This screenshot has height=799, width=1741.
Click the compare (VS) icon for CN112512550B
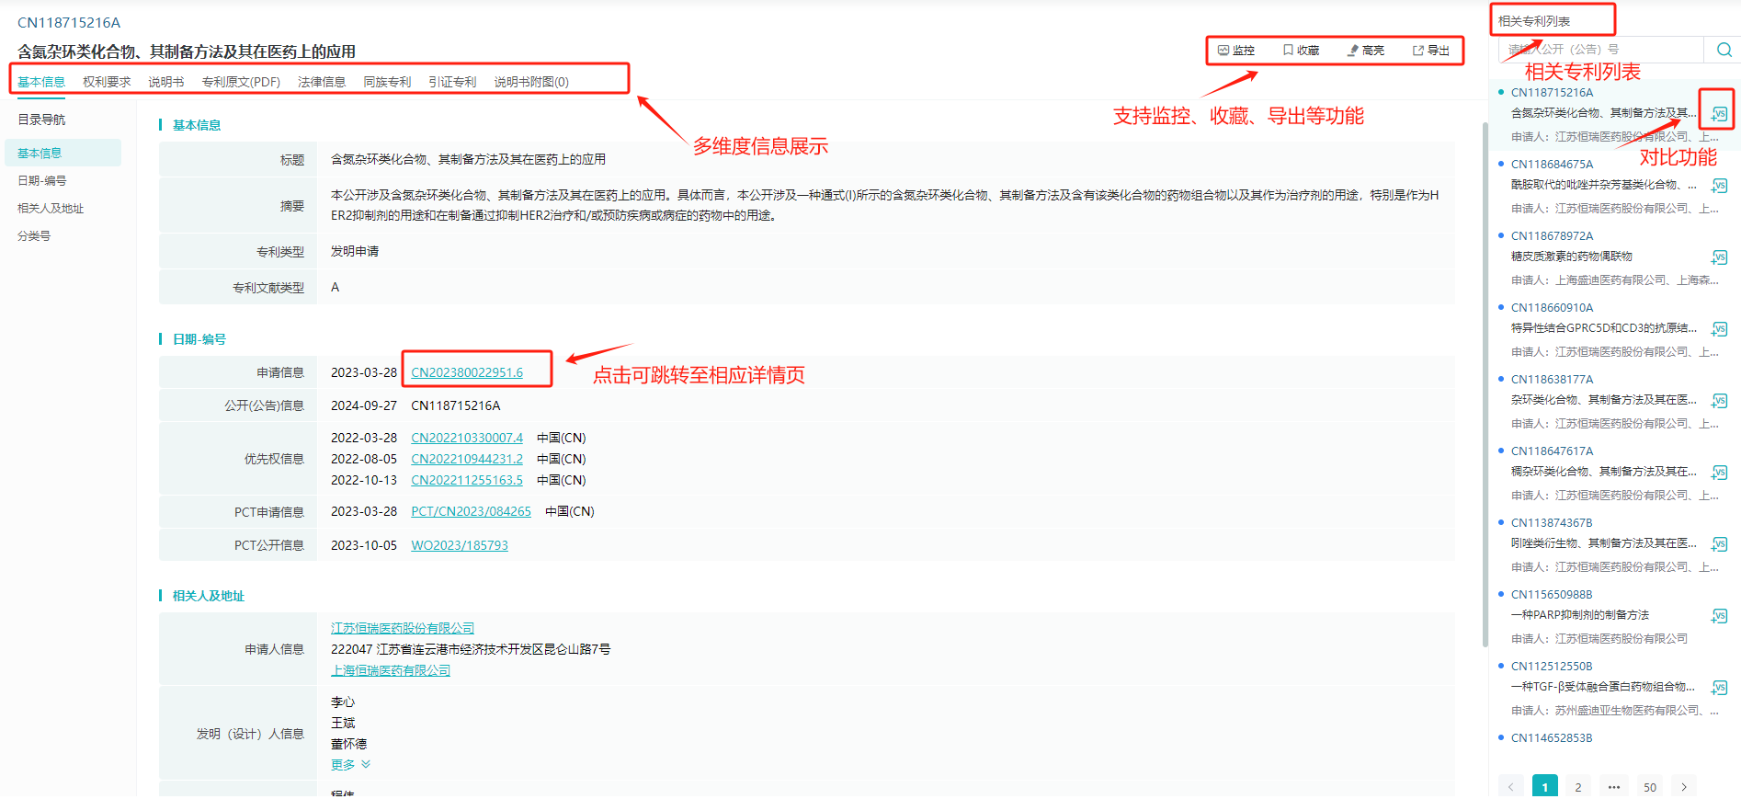[1719, 688]
